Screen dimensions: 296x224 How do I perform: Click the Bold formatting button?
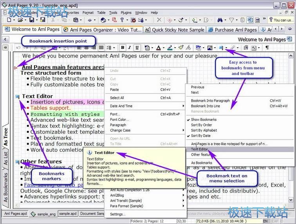[x=123, y=48]
